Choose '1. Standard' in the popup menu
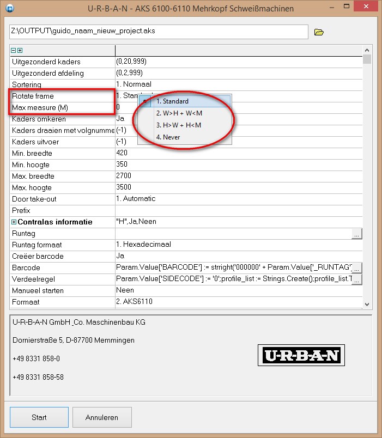Image resolution: width=382 pixels, height=438 pixels. (x=185, y=101)
